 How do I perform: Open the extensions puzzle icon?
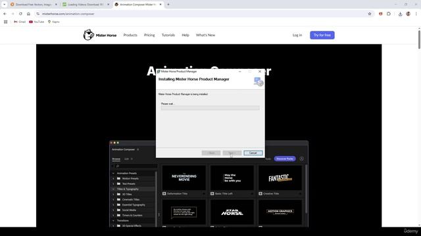pyautogui.click(x=389, y=14)
